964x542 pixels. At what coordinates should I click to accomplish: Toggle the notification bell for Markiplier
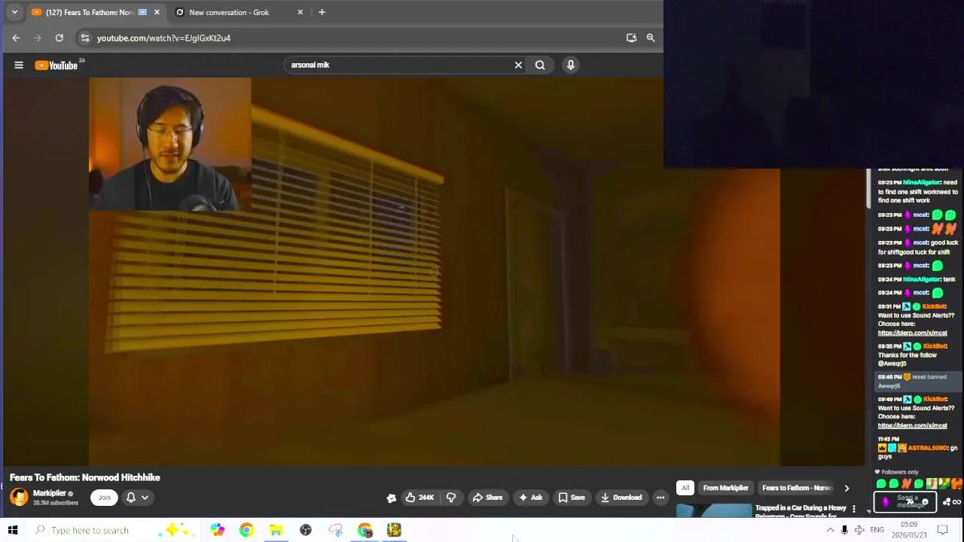point(131,497)
